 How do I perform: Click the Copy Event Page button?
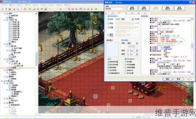pos(144,8)
